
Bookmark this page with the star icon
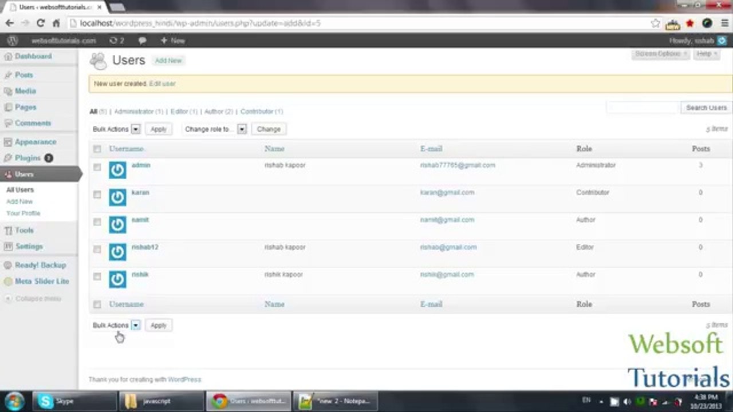[656, 23]
